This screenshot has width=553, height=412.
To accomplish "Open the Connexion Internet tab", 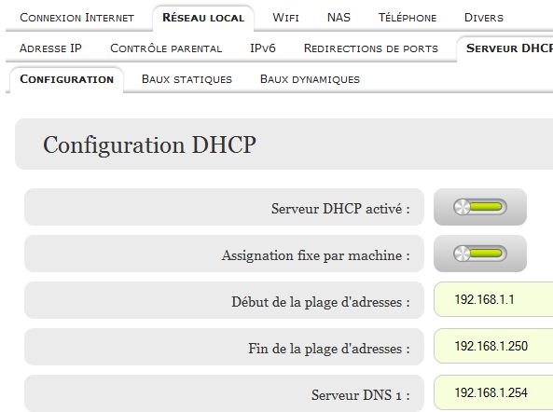I will pyautogui.click(x=76, y=18).
